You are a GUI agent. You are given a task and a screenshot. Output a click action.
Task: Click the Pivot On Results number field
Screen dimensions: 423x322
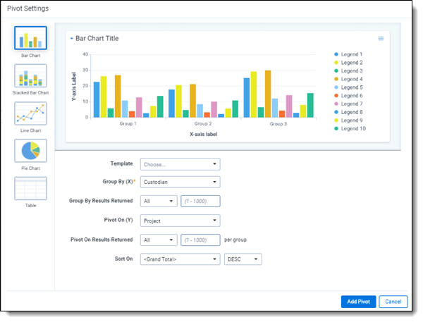point(200,240)
